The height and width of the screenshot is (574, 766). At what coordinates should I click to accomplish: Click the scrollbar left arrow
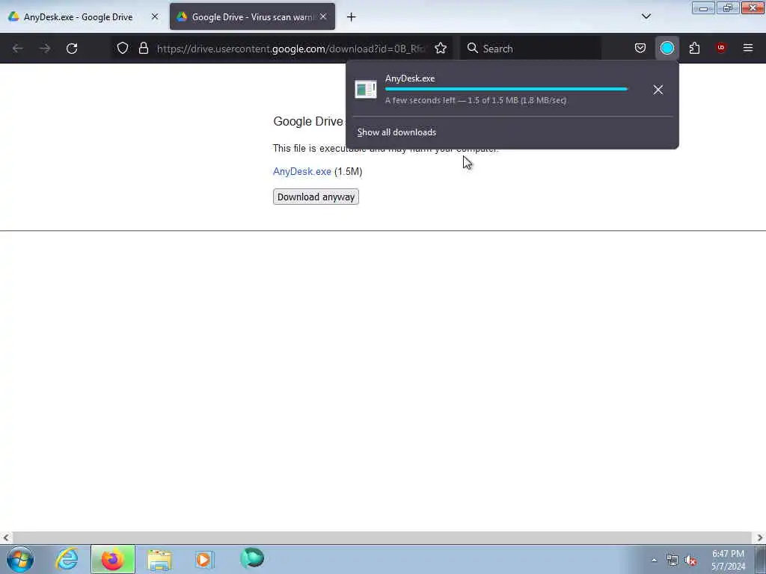6,537
